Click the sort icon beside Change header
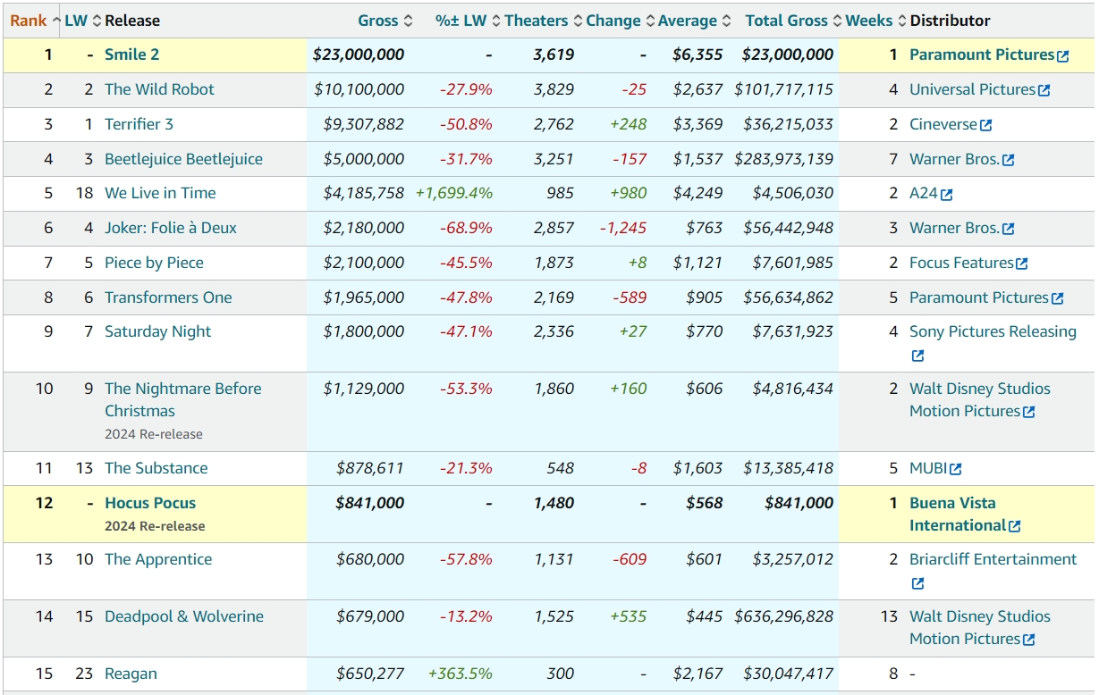Screen dimensions: 1099x695 pos(650,21)
